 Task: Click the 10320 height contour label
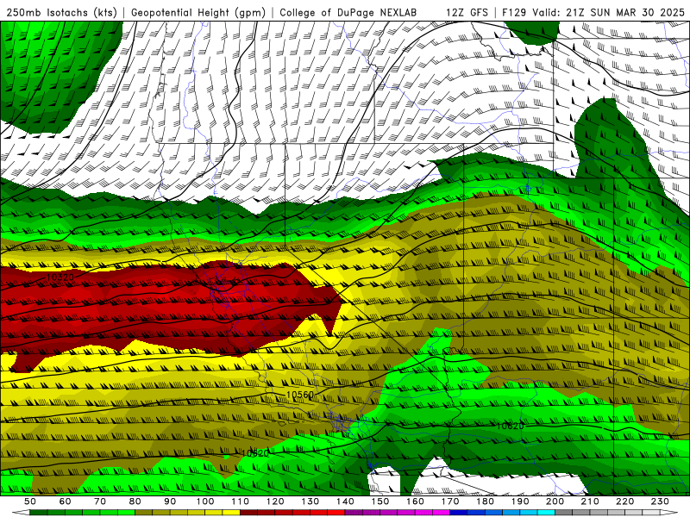(60, 277)
